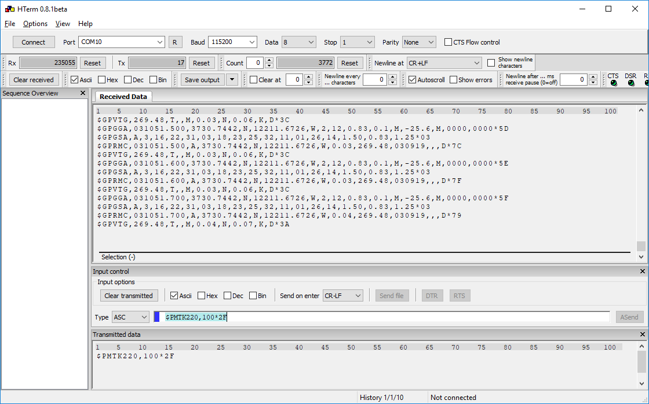Focus the command input field with $PMTK220
Screen dimensions: 649x404
click(x=382, y=317)
